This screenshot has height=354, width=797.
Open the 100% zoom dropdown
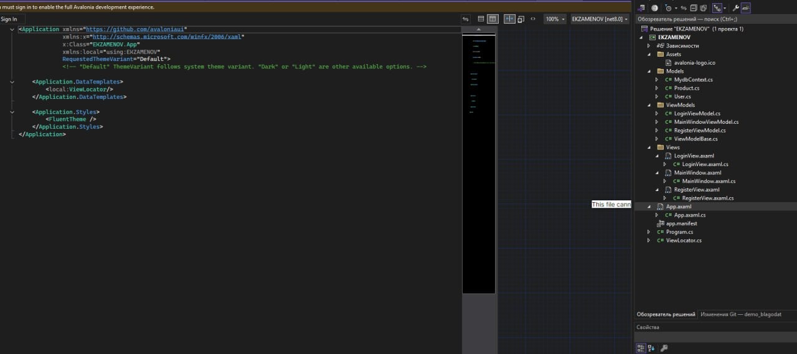[x=555, y=19]
